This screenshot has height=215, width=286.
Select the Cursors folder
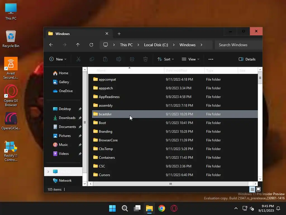tap(175, 175)
